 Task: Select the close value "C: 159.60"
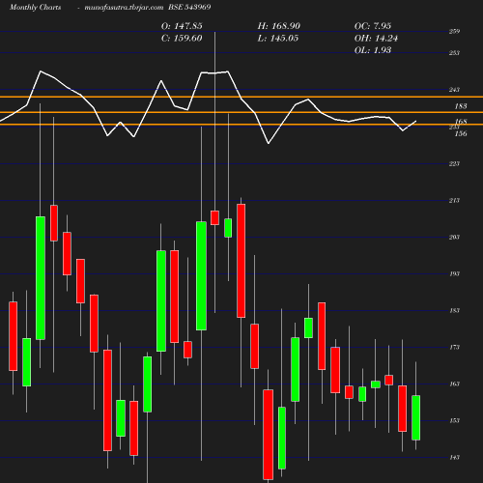click(x=182, y=39)
